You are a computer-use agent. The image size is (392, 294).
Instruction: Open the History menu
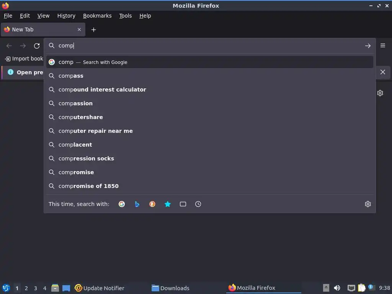click(x=66, y=16)
